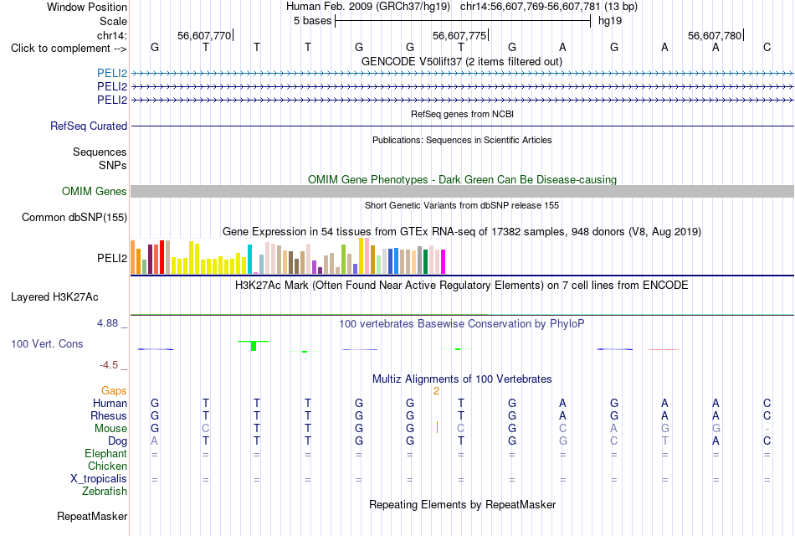Click 'Publications: Sequences in Scientific Articles' title
This screenshot has width=795, height=536.
(x=462, y=140)
